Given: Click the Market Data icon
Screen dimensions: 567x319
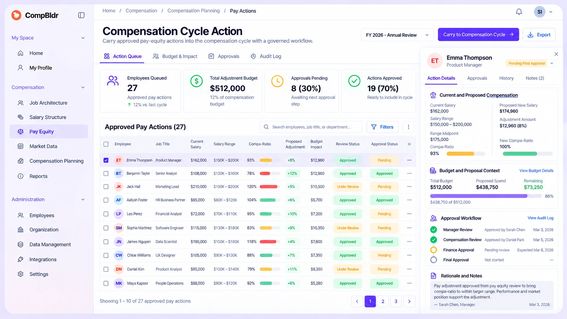Looking at the screenshot, I should coord(21,146).
